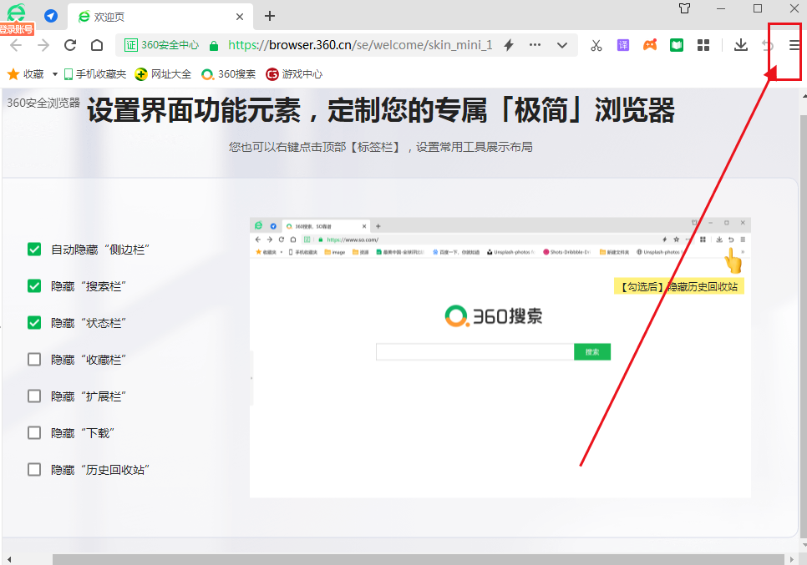Viewport: 807px width, 565px height.
Task: Click the history recycle undo icon
Action: click(768, 46)
